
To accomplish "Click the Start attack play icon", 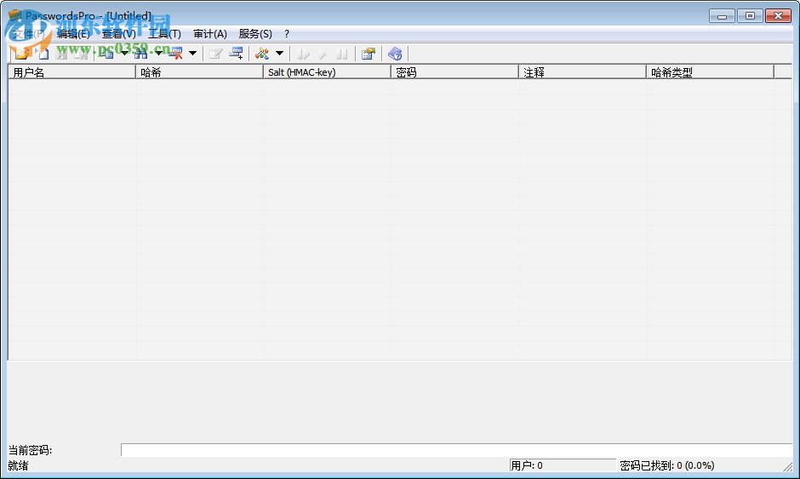I will [302, 53].
